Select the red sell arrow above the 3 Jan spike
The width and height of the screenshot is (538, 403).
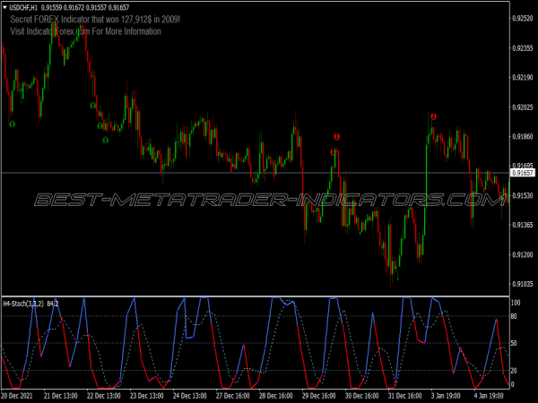tap(433, 116)
